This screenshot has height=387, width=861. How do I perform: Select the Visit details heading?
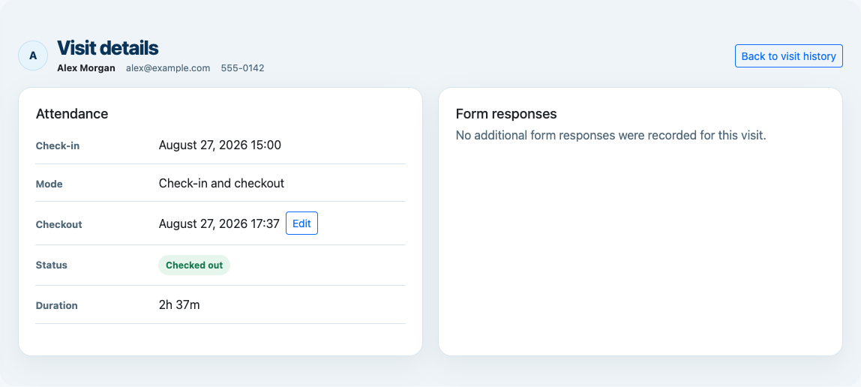click(x=108, y=48)
